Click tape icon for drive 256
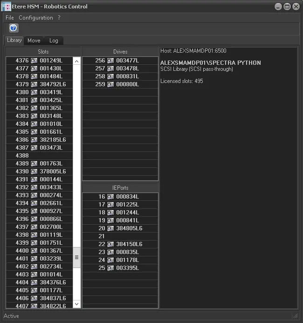This screenshot has width=303, height=323. pos(110,61)
